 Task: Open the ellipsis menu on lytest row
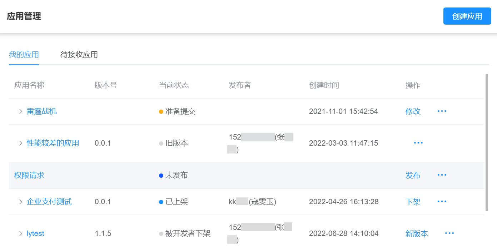pyautogui.click(x=449, y=233)
